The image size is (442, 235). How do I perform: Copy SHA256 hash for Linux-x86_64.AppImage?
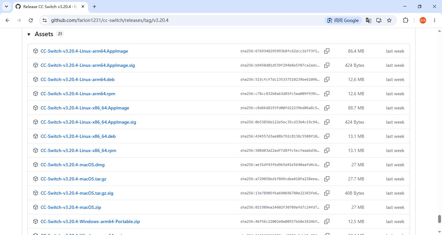tap(327, 108)
